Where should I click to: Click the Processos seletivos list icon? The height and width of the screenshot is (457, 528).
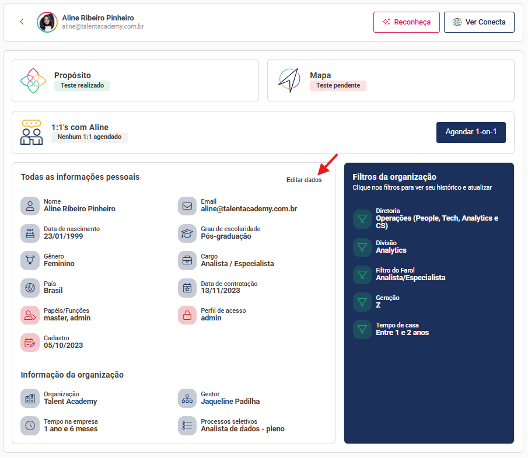click(x=187, y=425)
